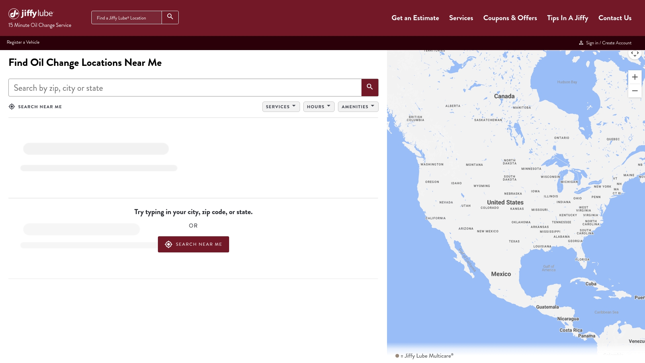Open the Hours filter dropdown
645x363 pixels.
(319, 107)
